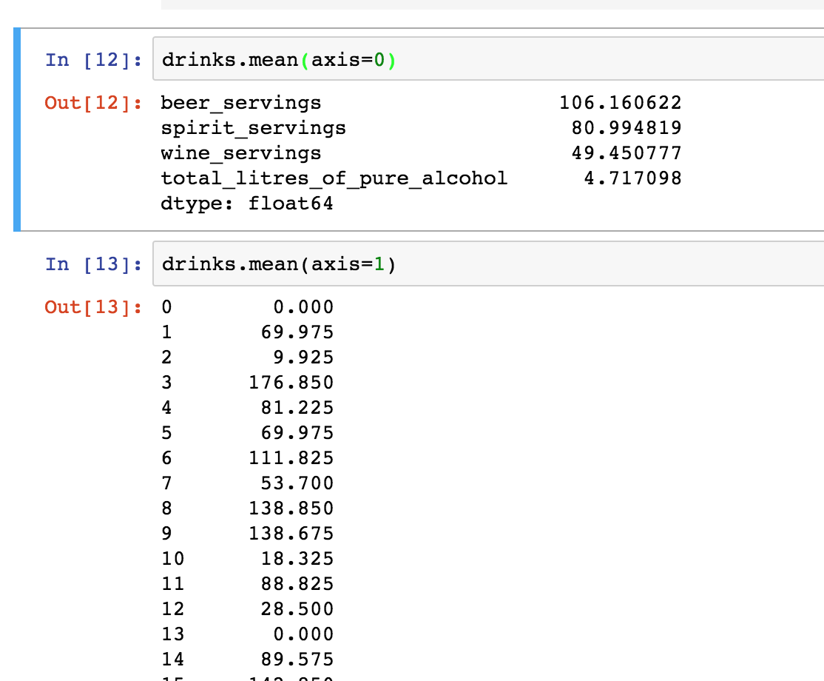Click the wine_servings output row

click(421, 153)
